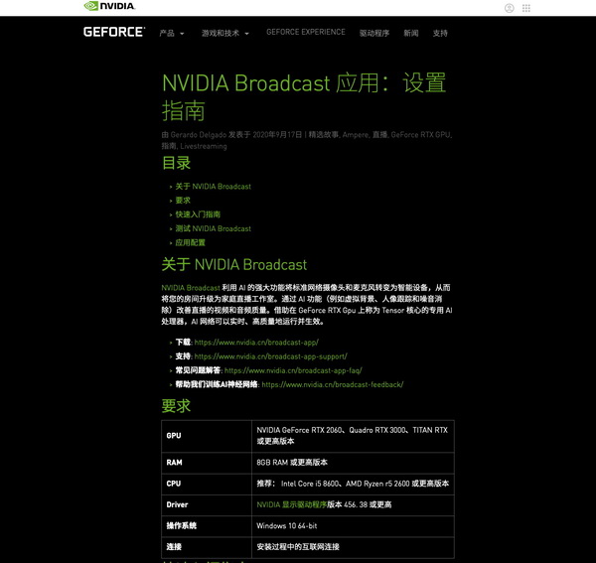Viewport: 596px width, 563px height.
Task: Open the broadcast-app download URL
Action: (x=256, y=343)
